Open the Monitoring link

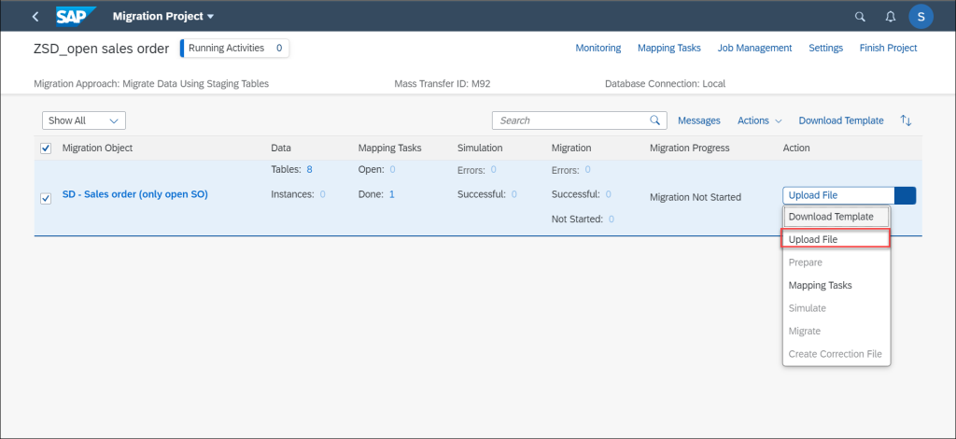tap(598, 48)
